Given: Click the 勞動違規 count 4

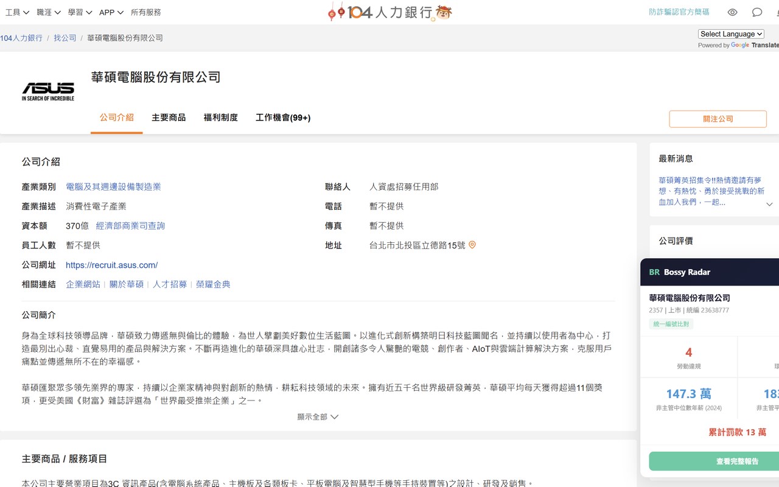Looking at the screenshot, I should point(689,352).
